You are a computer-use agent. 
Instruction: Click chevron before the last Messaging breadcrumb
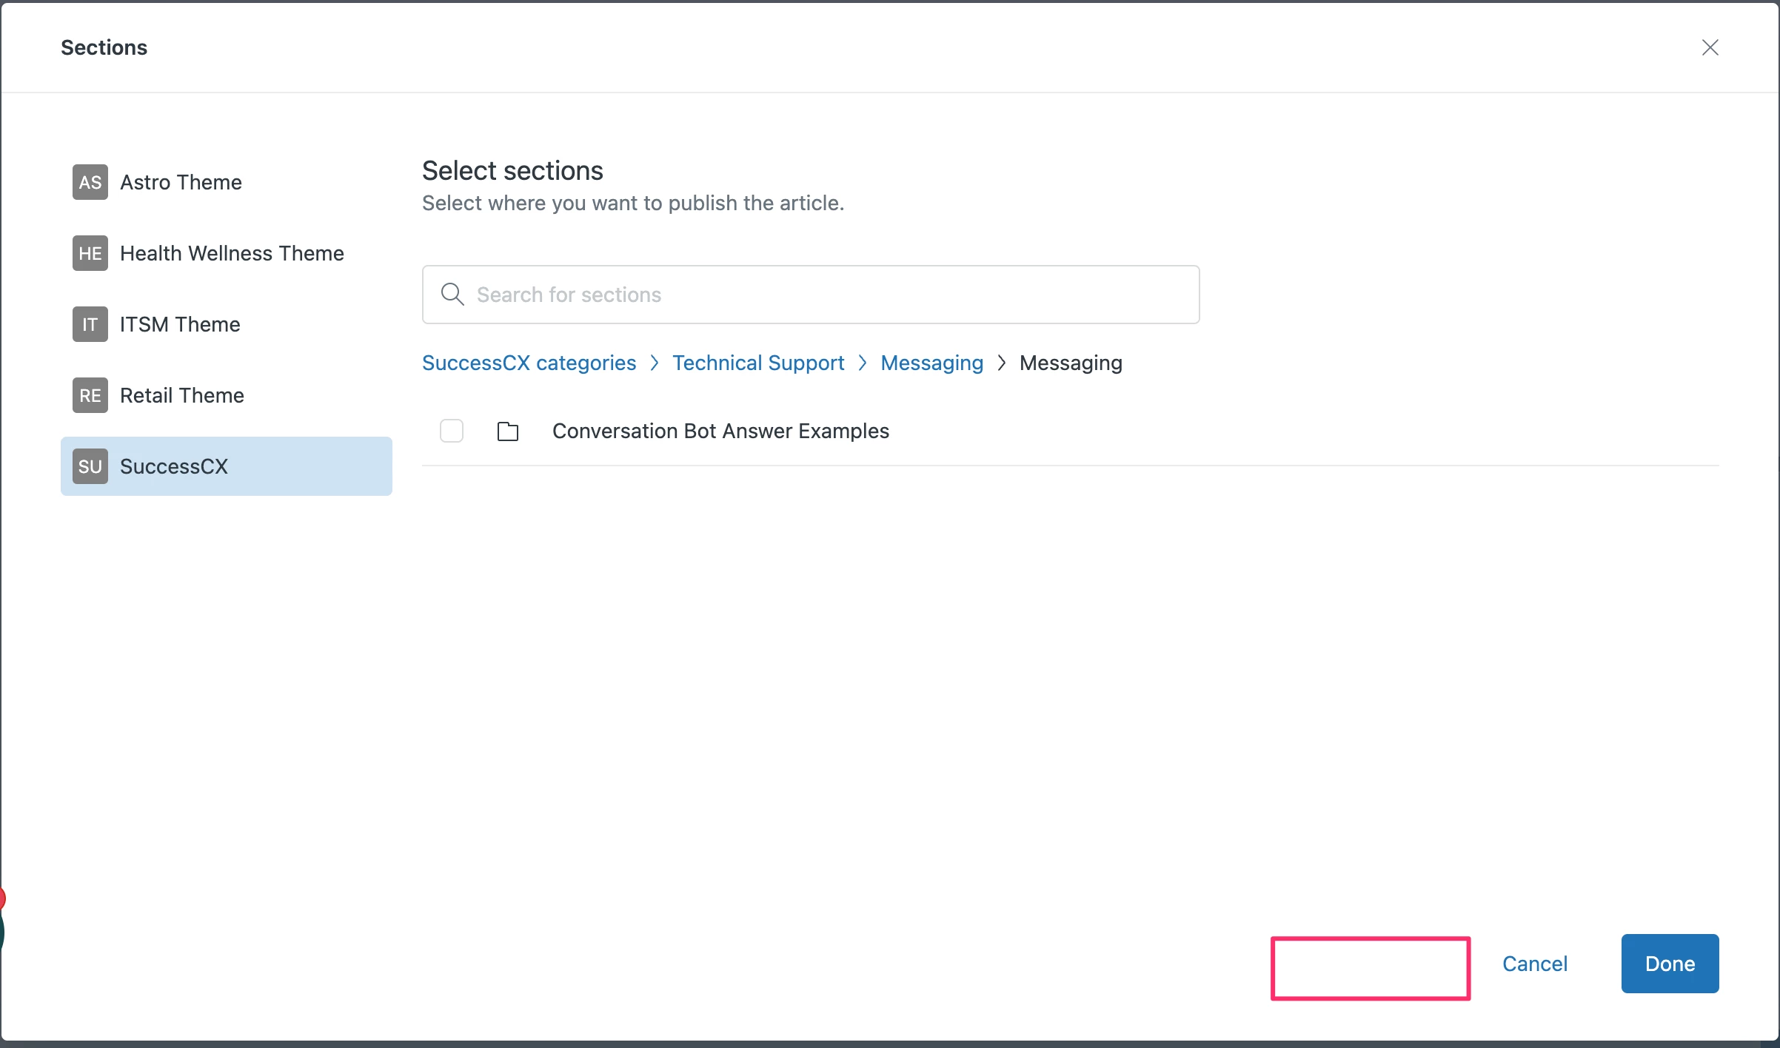coord(1001,363)
